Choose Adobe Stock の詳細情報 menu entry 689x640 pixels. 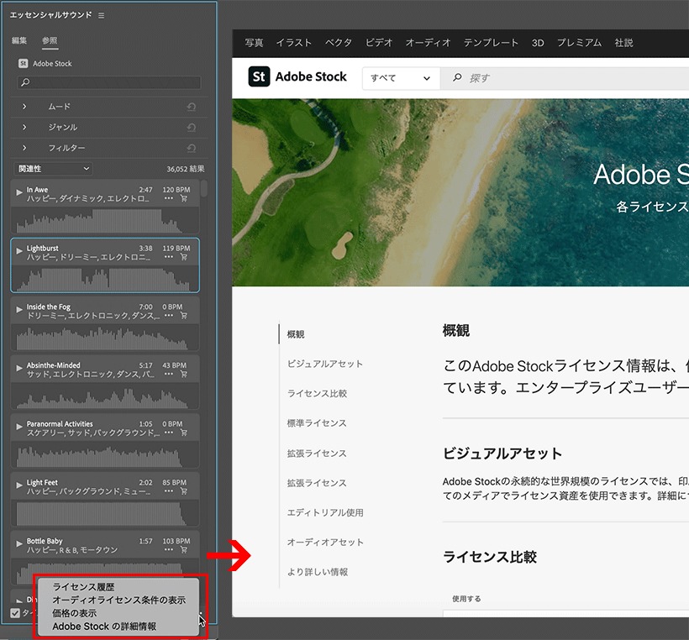(104, 627)
